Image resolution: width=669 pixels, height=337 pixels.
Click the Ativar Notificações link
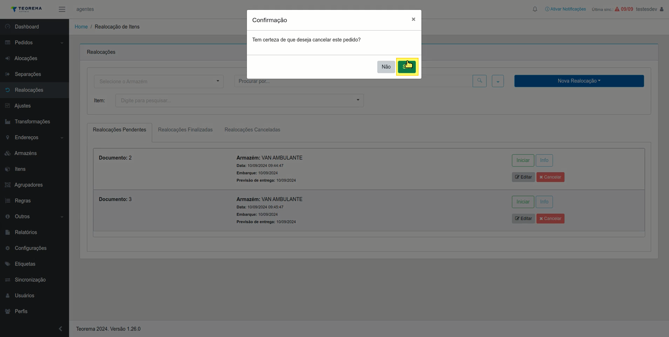[565, 9]
